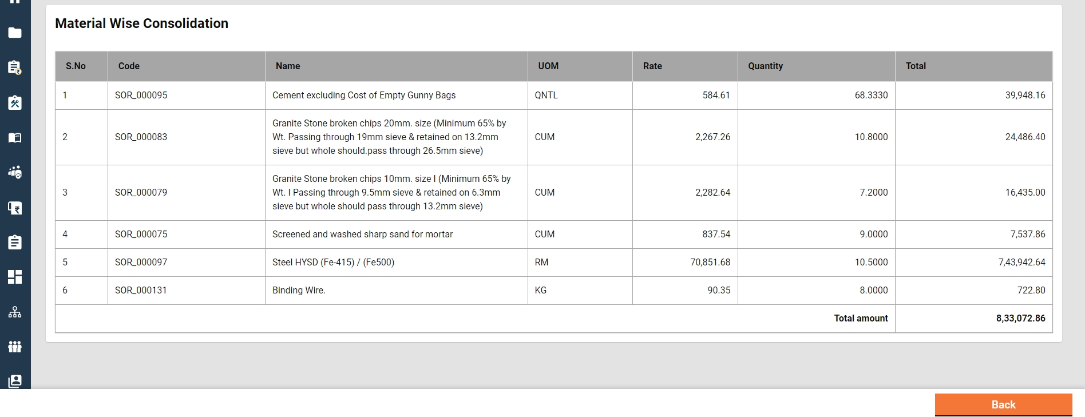
Task: Open the dashboard tiles icon
Action: [15, 277]
